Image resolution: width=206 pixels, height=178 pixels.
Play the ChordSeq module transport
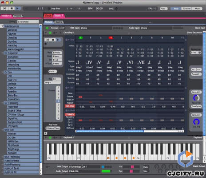point(58,40)
